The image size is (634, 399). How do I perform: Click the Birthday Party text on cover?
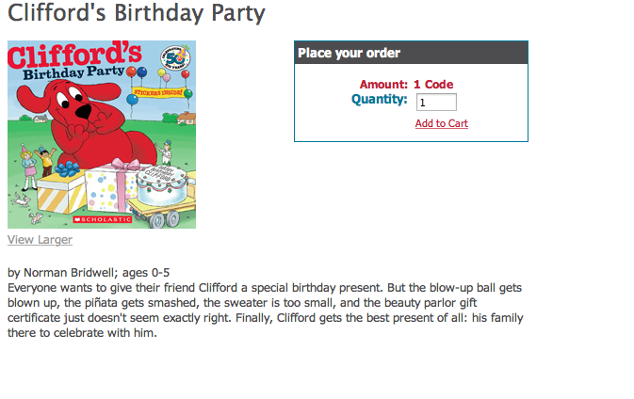pos(73,72)
